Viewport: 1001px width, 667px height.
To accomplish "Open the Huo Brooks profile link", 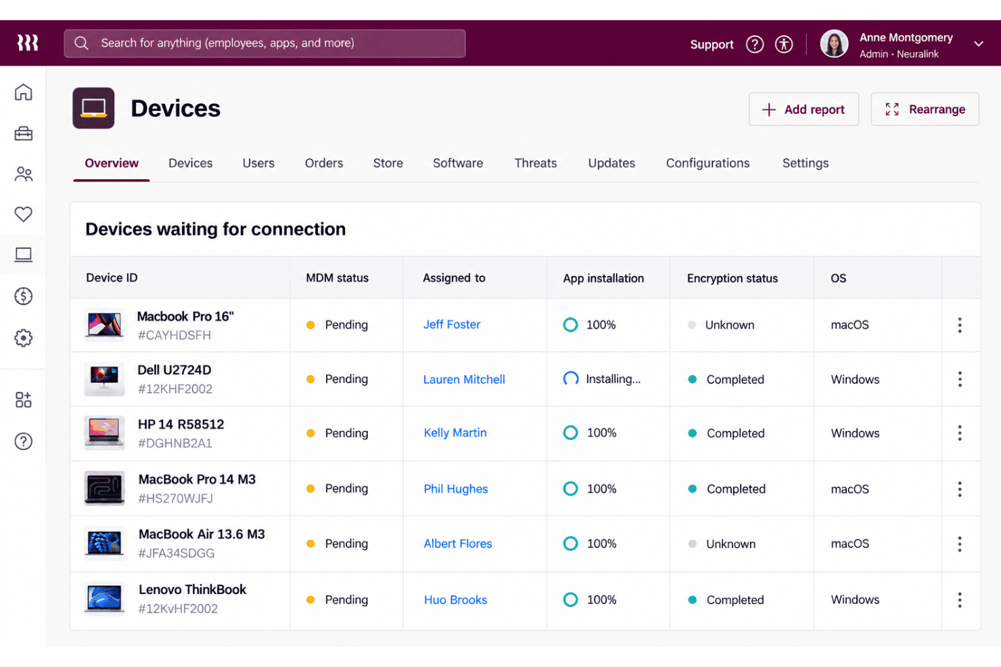I will click(x=455, y=599).
